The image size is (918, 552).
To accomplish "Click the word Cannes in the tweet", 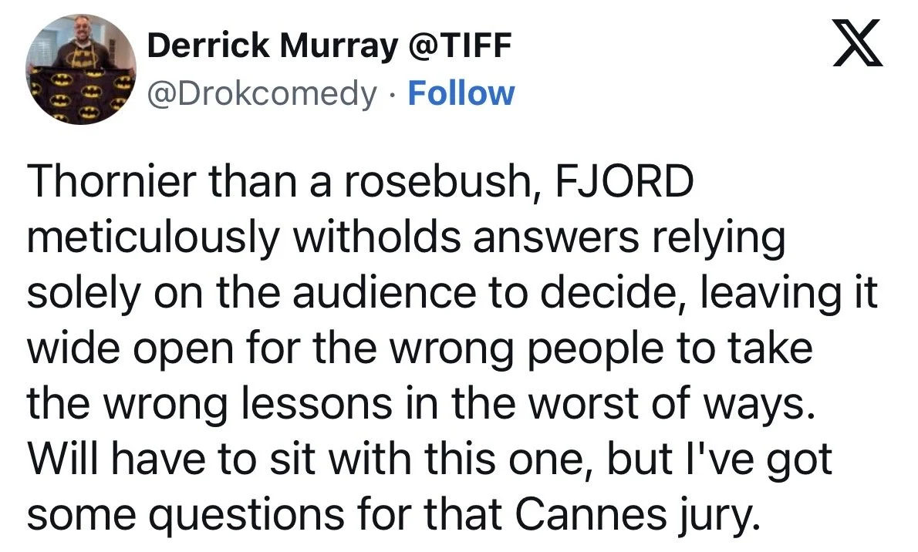I will pyautogui.click(x=591, y=514).
